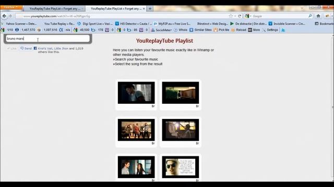Image resolution: width=334 pixels, height=187 pixels.
Task: Open the De distractie bookmark
Action: pos(248,24)
